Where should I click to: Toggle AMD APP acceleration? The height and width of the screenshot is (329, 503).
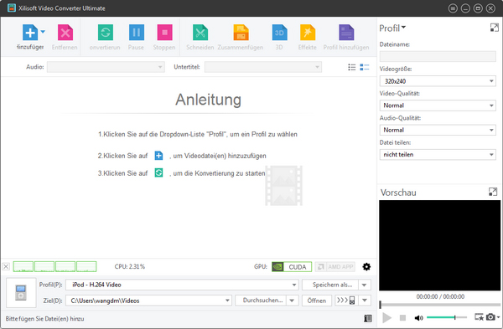pyautogui.click(x=334, y=267)
